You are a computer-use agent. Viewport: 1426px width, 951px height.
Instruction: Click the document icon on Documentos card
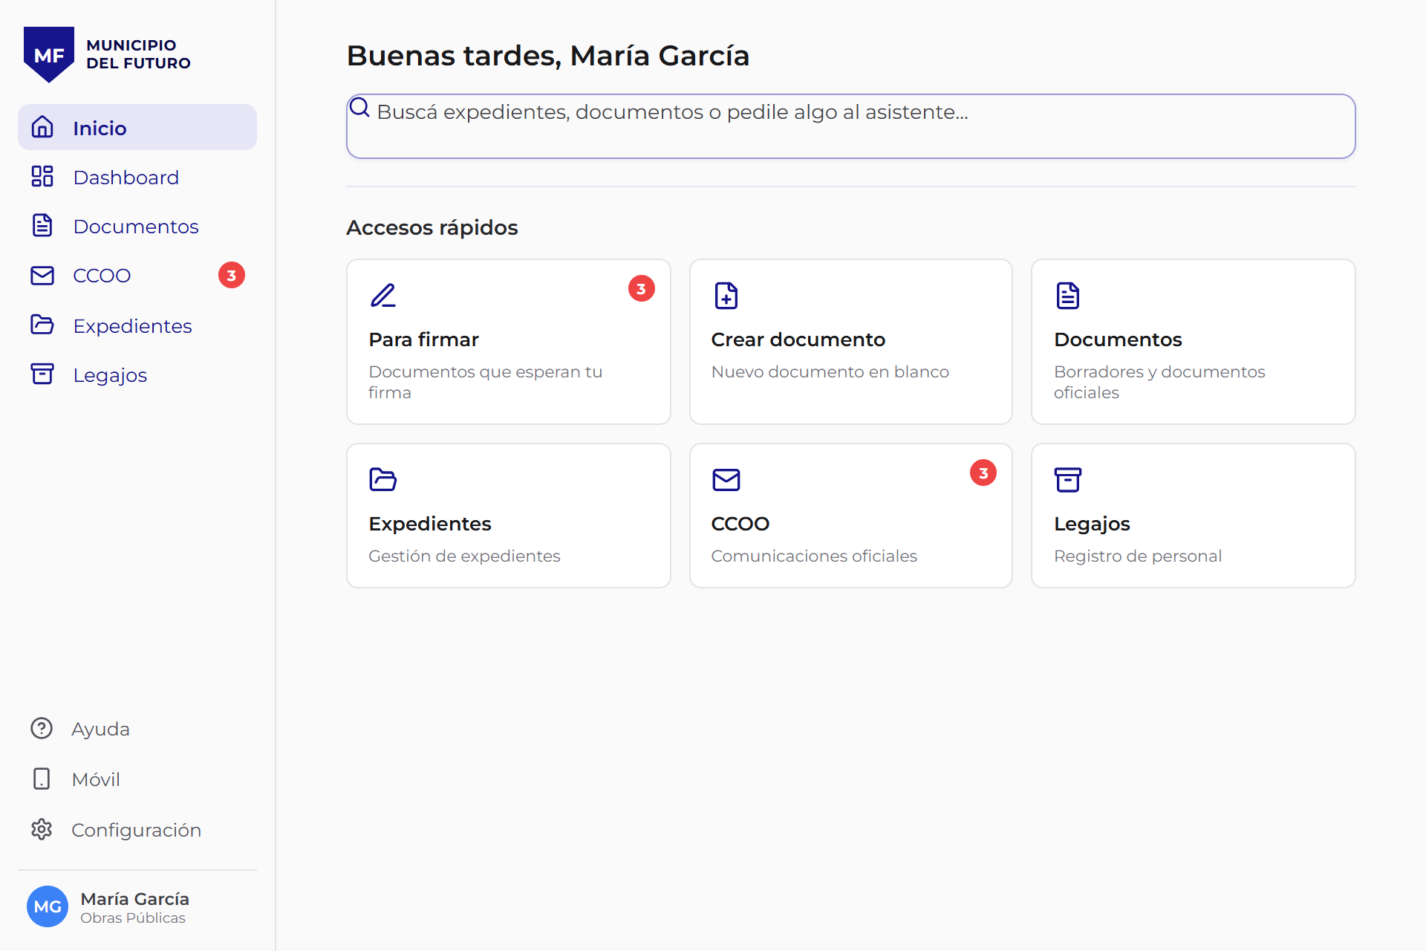pyautogui.click(x=1068, y=295)
